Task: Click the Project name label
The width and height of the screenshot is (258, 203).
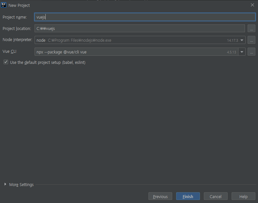Action: [x=15, y=17]
